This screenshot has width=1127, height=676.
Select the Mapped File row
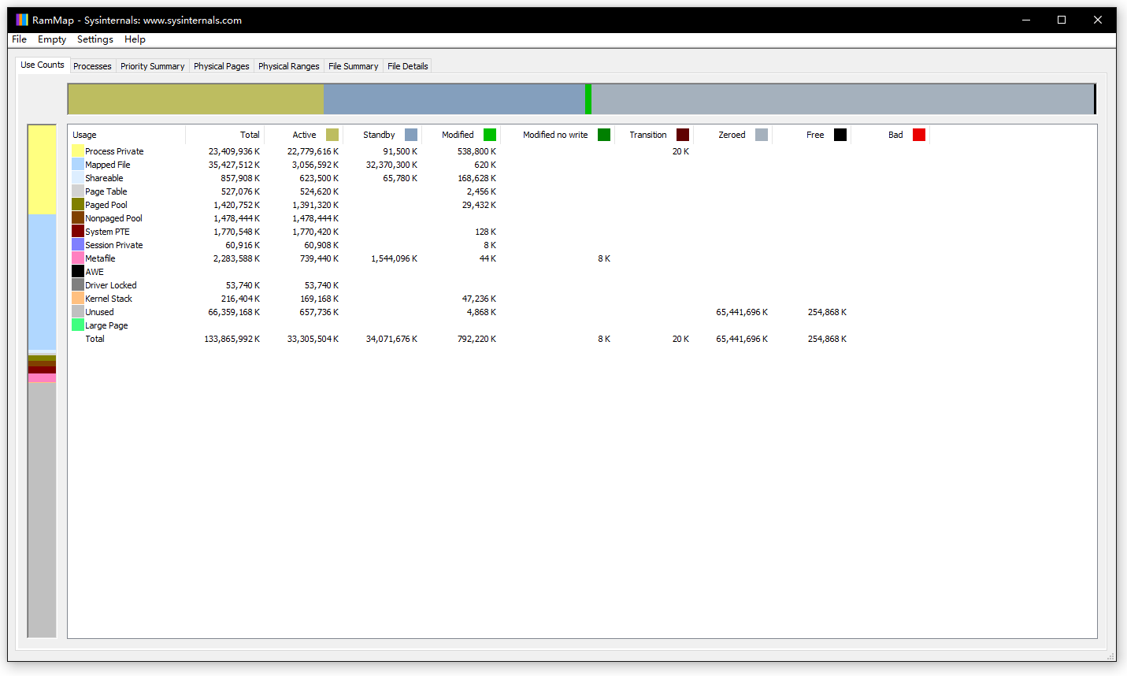point(108,165)
